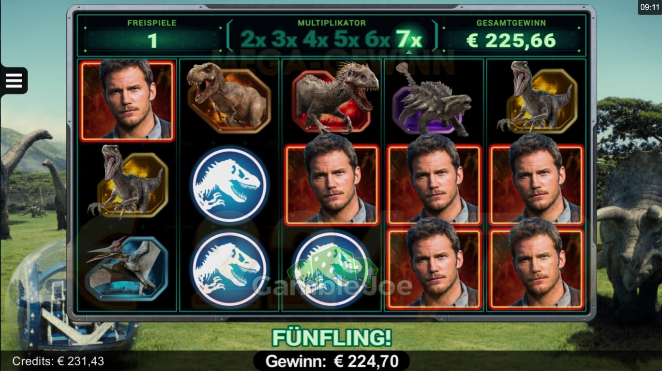Click the velociraptor symbol in fifth reel
662x371 pixels.
(x=537, y=97)
